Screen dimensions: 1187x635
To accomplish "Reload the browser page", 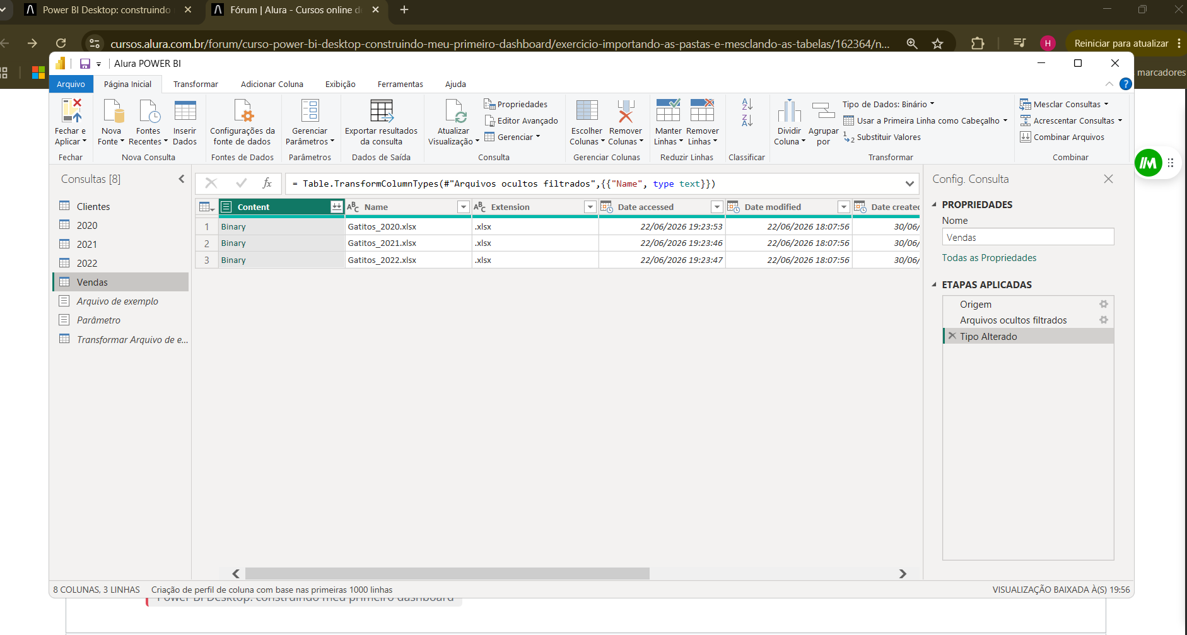I will coord(61,43).
